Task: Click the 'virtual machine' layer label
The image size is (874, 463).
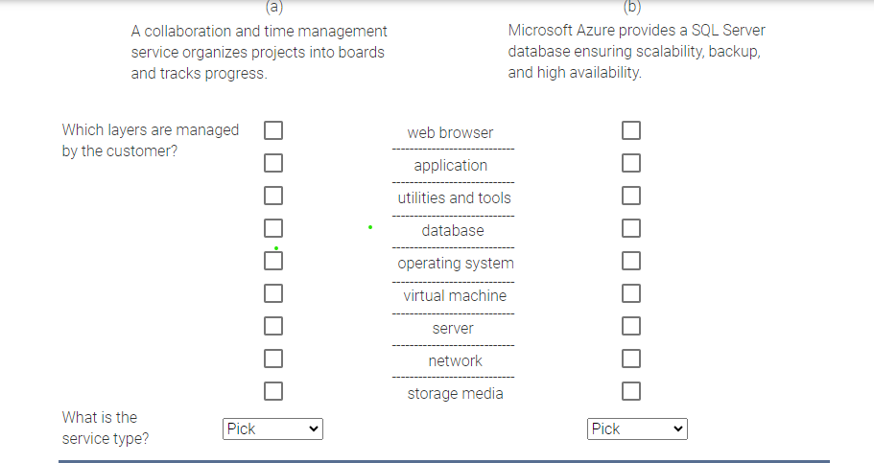Action: pyautogui.click(x=455, y=296)
